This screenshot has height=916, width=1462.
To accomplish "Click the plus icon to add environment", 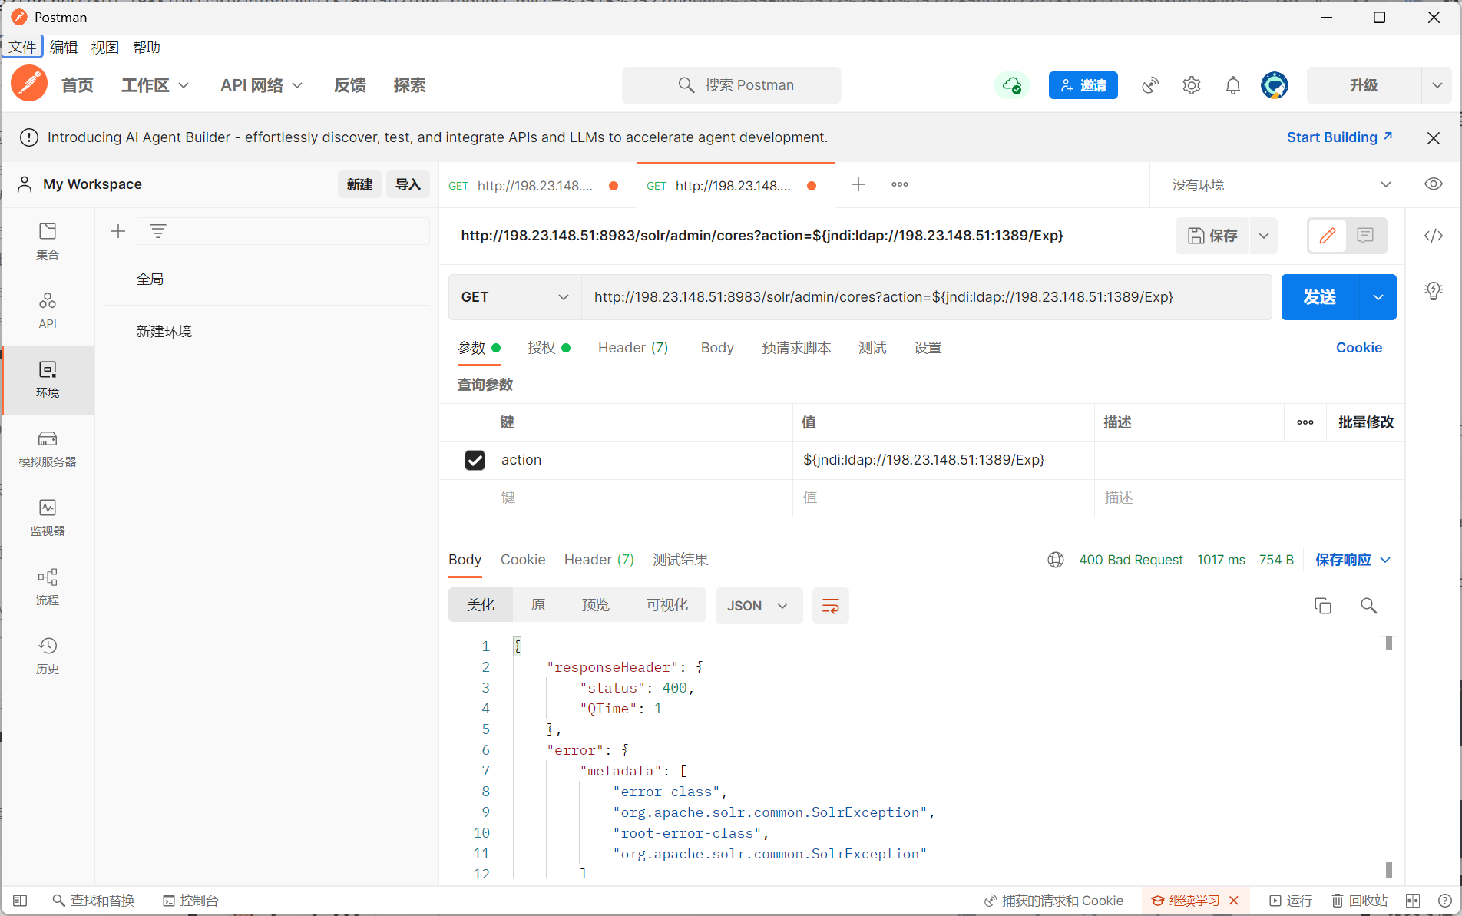I will [x=118, y=231].
